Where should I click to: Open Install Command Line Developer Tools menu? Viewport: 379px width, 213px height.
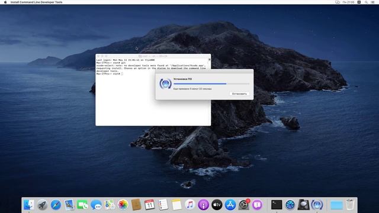[37, 2]
